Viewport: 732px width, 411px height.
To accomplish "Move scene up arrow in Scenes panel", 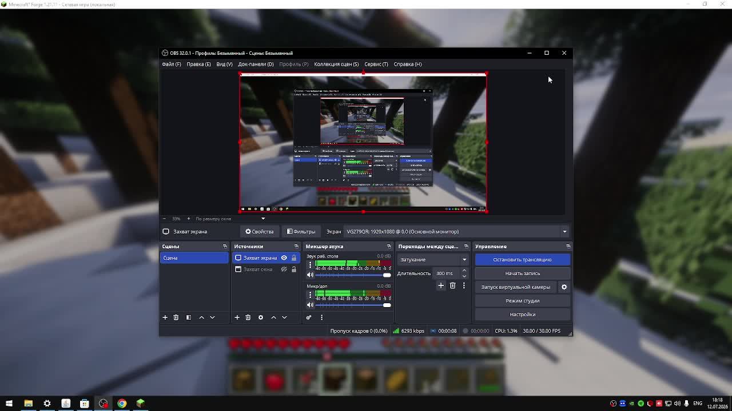I will click(201, 317).
